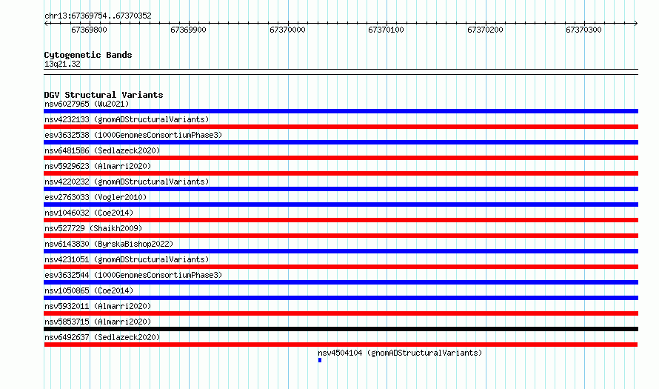Image resolution: width=659 pixels, height=389 pixels.
Task: Select the red bar below nsv4231051
Action: pyautogui.click(x=341, y=267)
